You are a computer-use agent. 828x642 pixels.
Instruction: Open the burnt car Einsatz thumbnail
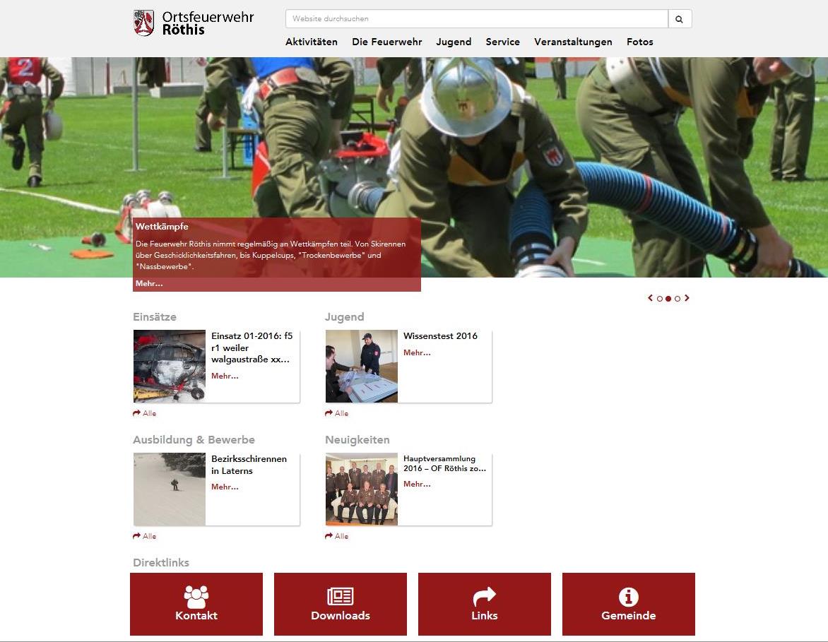click(x=170, y=367)
